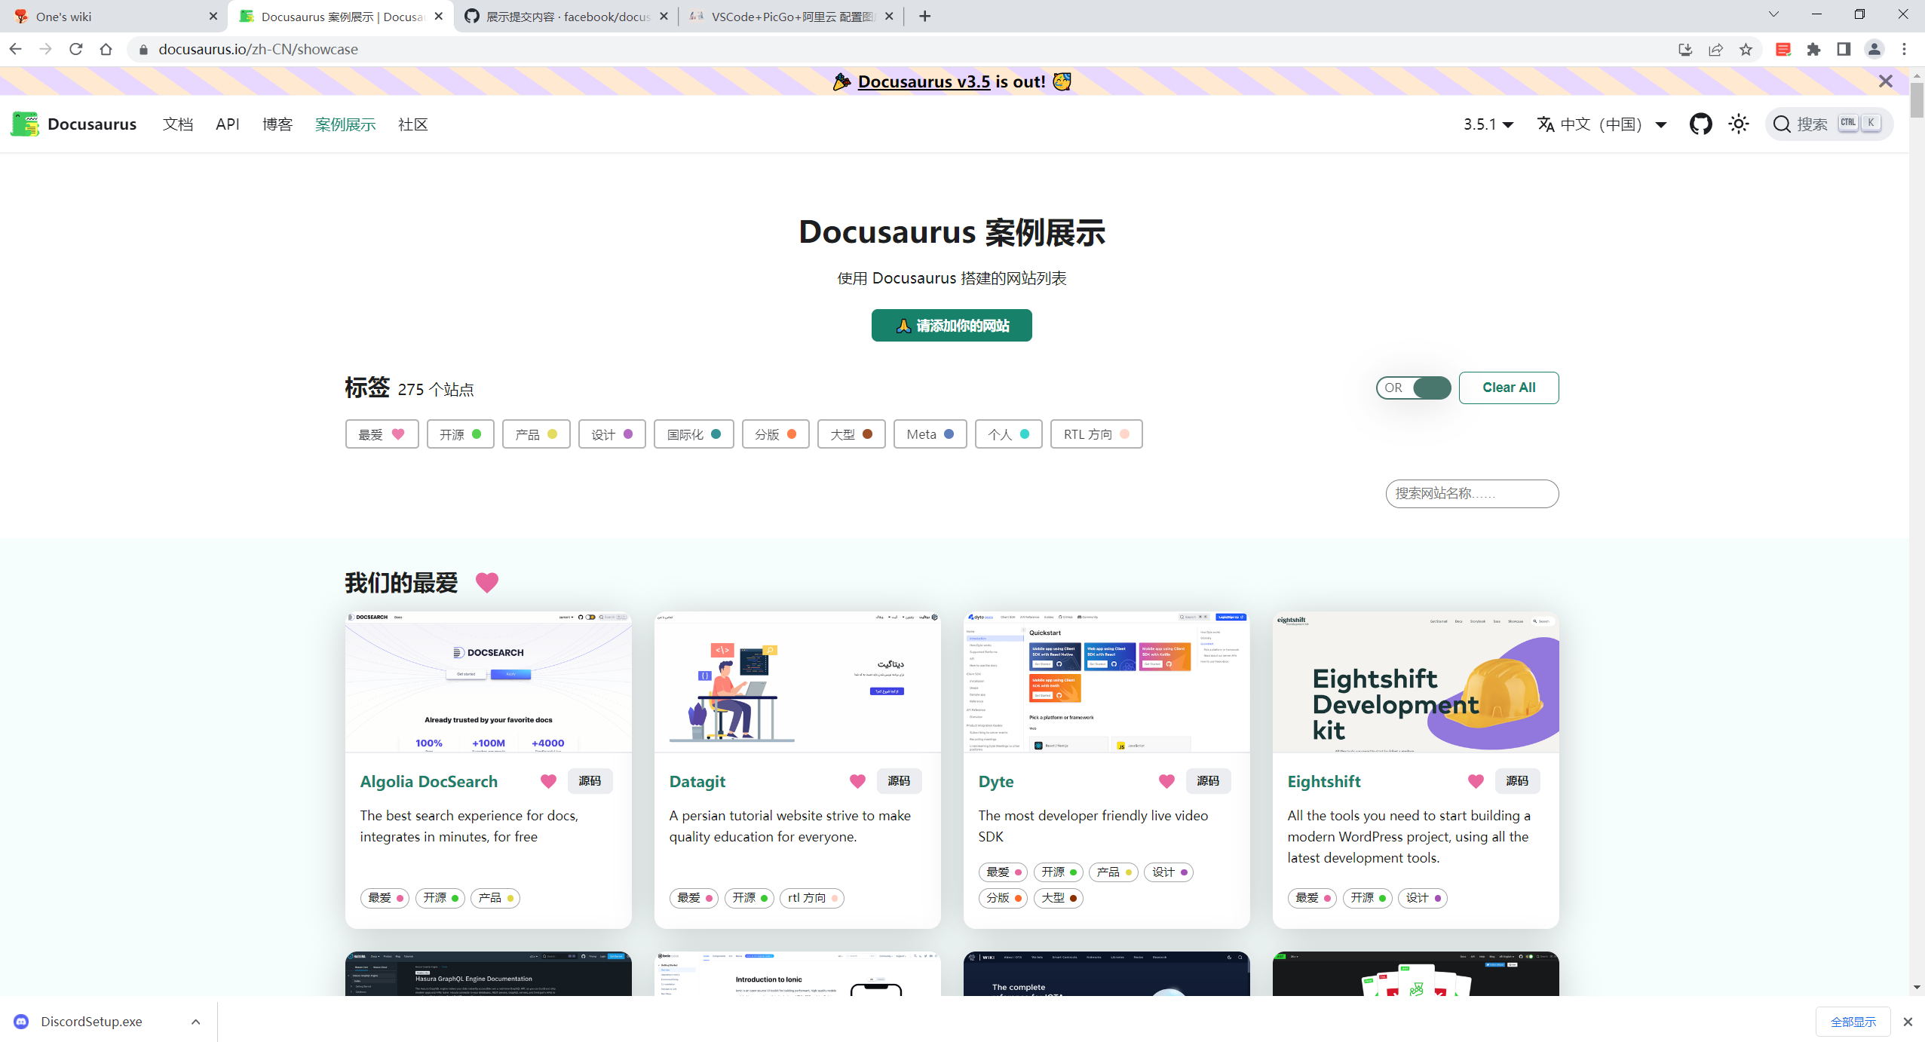Viewport: 1925px width, 1042px height.
Task: Reload the page with the refresh icon
Action: click(x=75, y=49)
